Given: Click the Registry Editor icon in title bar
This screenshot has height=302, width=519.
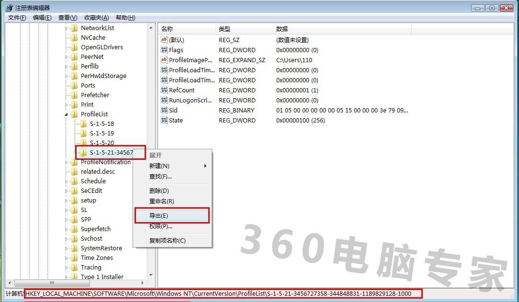Looking at the screenshot, I should point(9,7).
